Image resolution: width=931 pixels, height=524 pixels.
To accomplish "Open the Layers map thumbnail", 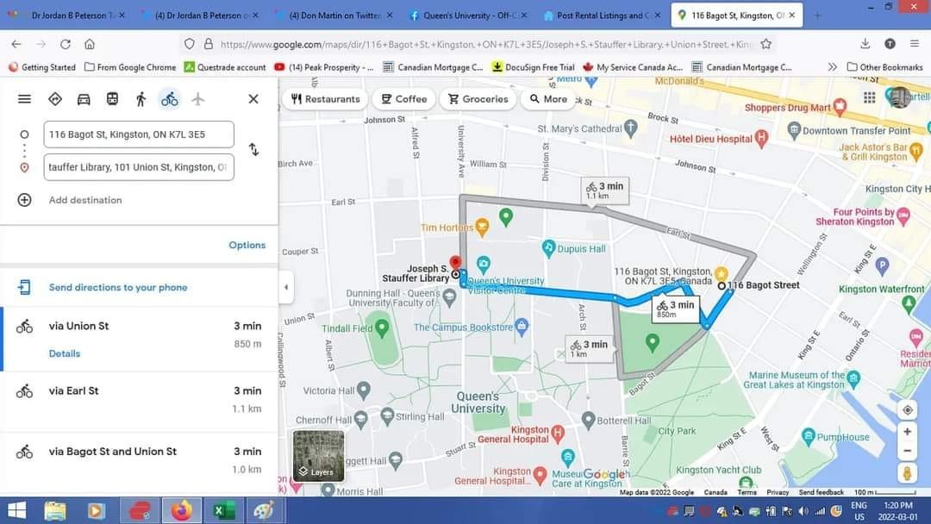I will coord(318,456).
